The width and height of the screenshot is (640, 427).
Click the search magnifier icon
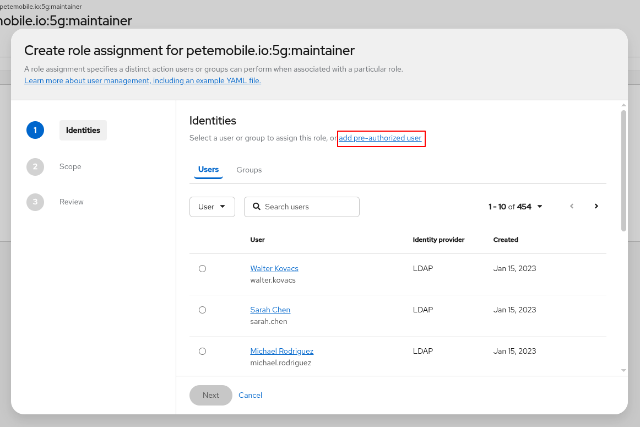[x=256, y=207]
